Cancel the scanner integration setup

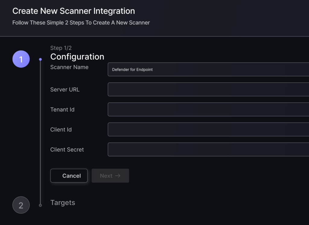coord(69,176)
